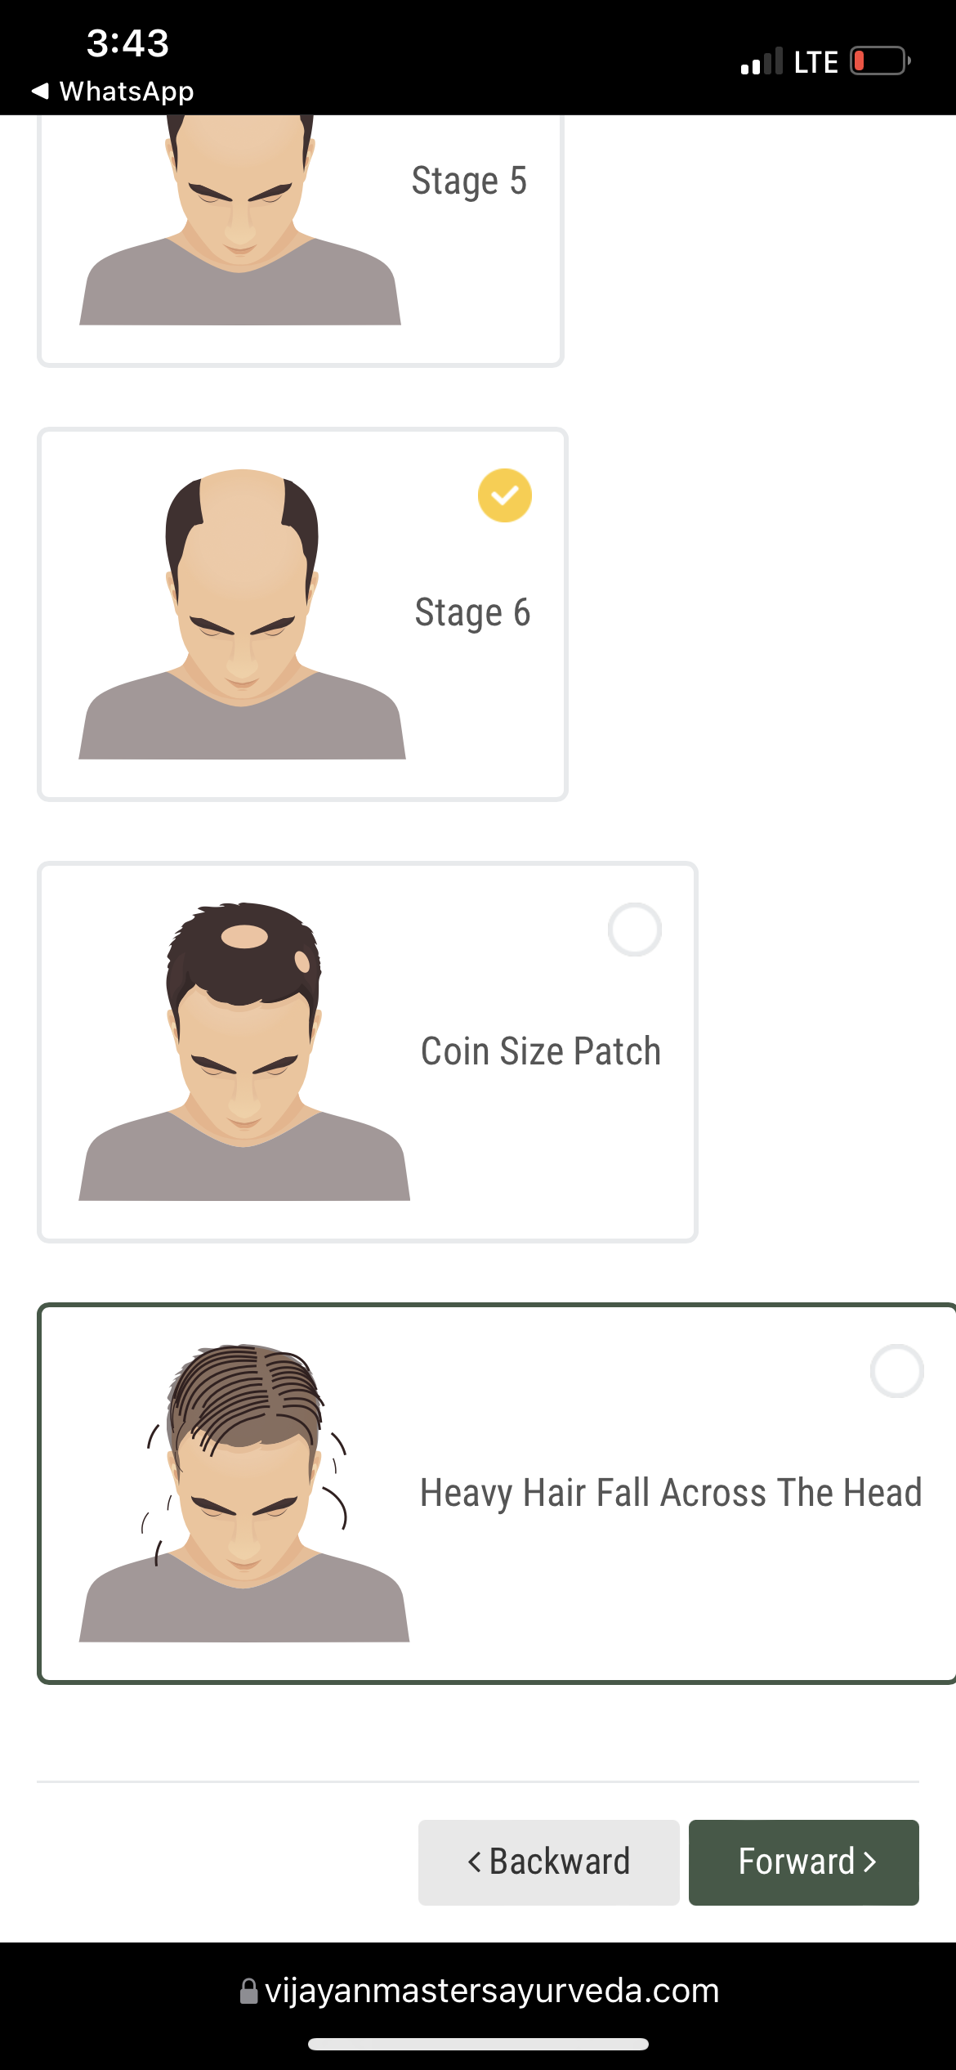Tap the lock icon in address bar
The height and width of the screenshot is (2070, 956).
(249, 1991)
